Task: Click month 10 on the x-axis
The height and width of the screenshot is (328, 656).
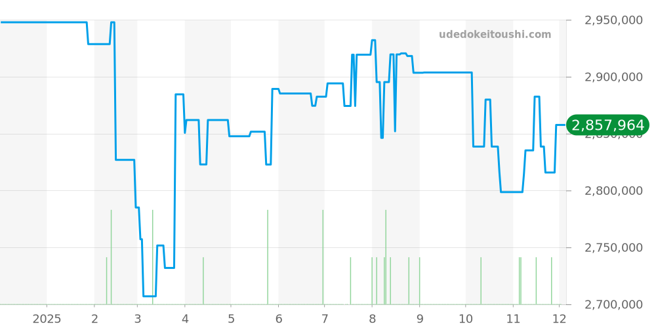Action: [465, 319]
